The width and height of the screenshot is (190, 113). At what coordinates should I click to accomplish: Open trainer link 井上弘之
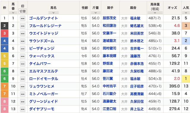click(137, 109)
